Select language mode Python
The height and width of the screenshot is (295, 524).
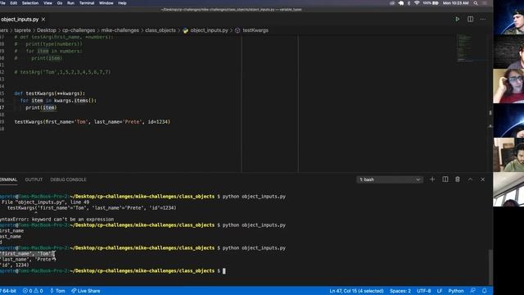click(x=456, y=291)
